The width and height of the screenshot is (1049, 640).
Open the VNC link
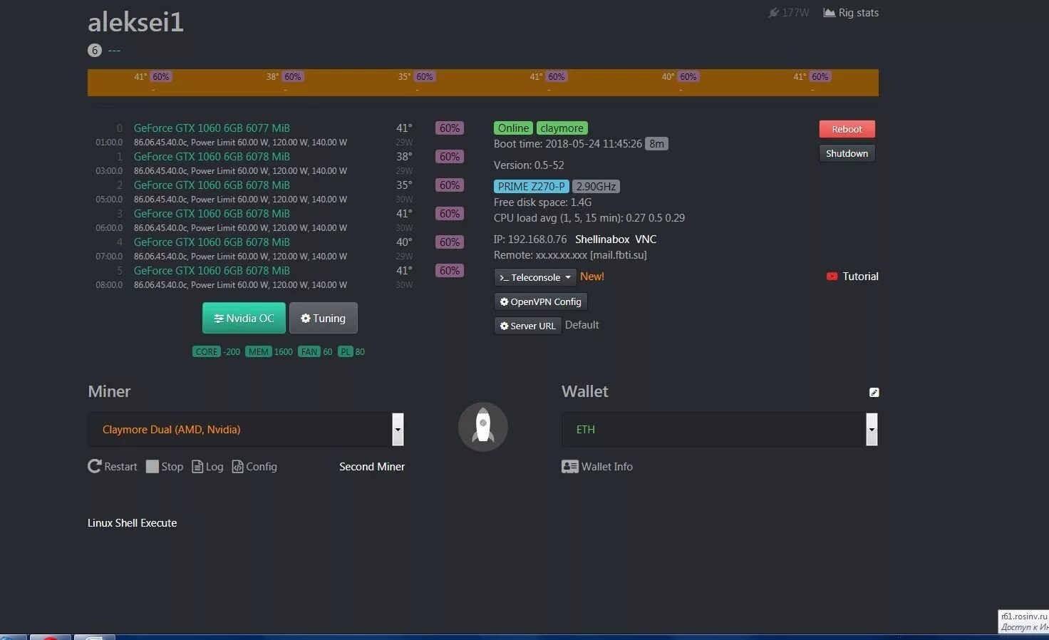coord(646,239)
